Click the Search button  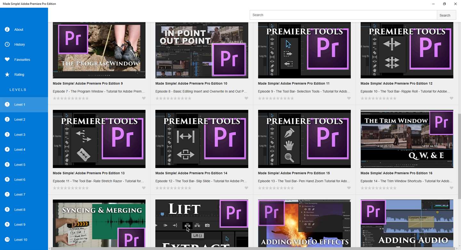pyautogui.click(x=446, y=15)
